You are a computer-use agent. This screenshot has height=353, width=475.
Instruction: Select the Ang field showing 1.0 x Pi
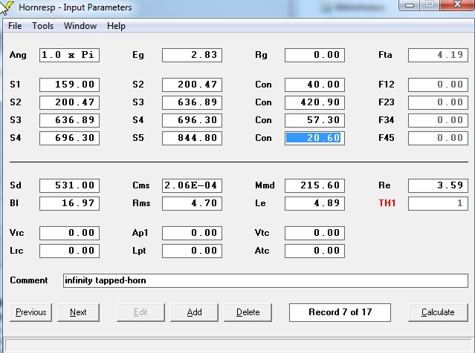click(69, 55)
